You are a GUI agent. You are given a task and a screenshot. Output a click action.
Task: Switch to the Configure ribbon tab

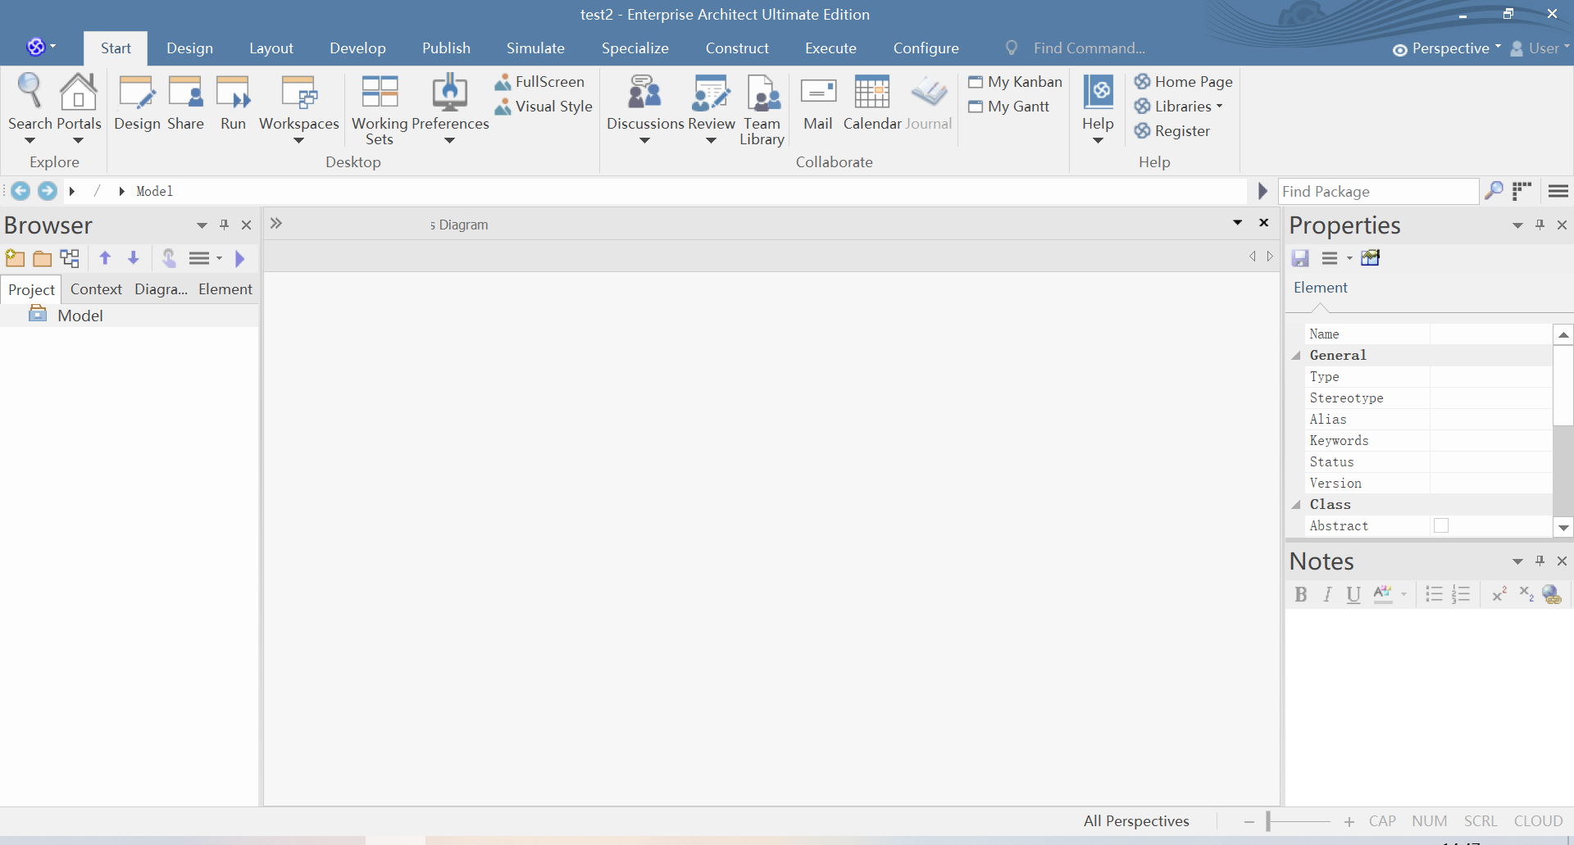(x=926, y=48)
